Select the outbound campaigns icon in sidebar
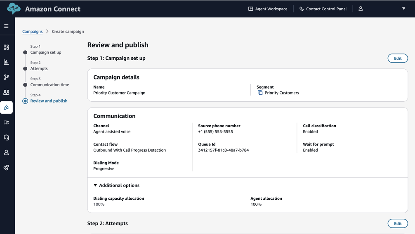The height and width of the screenshot is (234, 415). (x=6, y=108)
